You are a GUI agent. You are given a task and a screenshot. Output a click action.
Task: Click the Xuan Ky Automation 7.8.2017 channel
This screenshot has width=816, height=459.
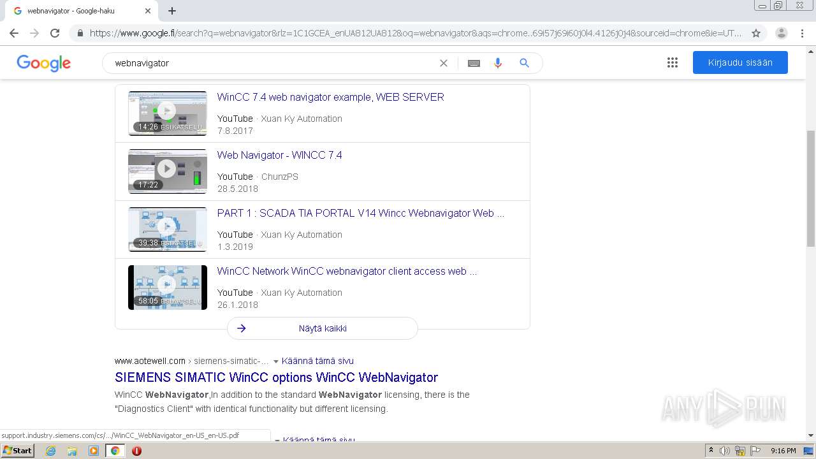point(301,119)
